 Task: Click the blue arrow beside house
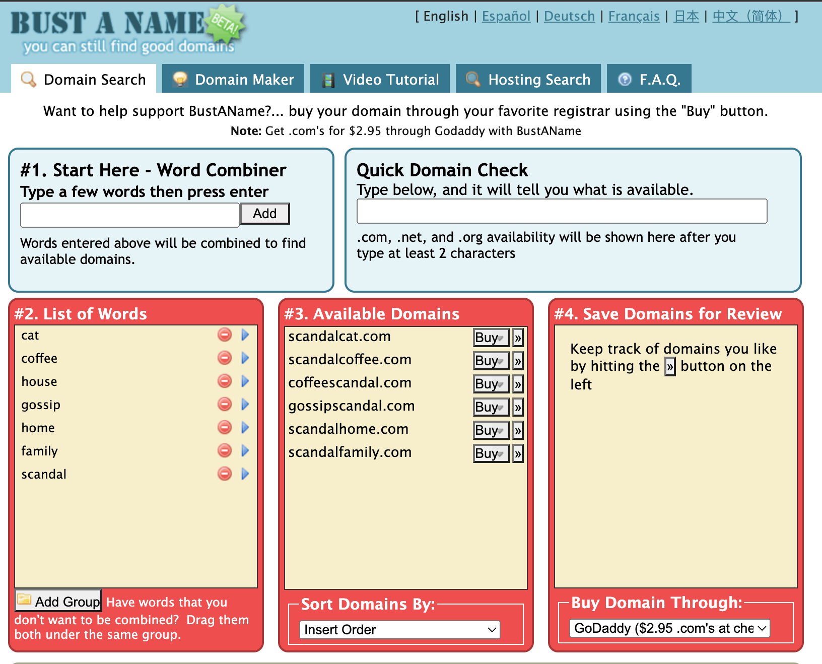[245, 381]
